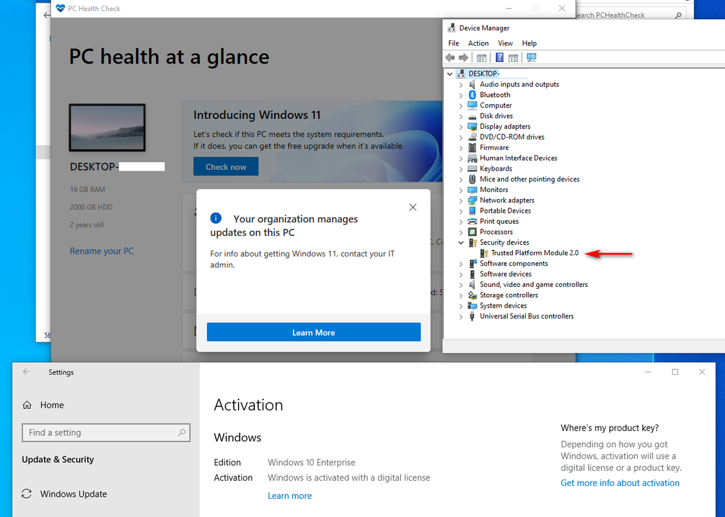Click the Network adapters icon
The image size is (725, 517).
click(472, 200)
